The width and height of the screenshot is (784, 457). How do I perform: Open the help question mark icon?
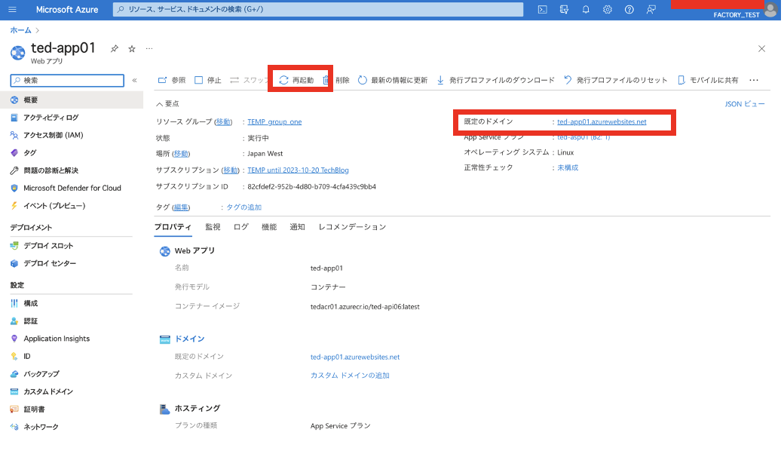pos(629,10)
